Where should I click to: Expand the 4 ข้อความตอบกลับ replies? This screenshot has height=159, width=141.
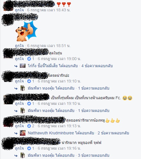[x=97, y=66]
